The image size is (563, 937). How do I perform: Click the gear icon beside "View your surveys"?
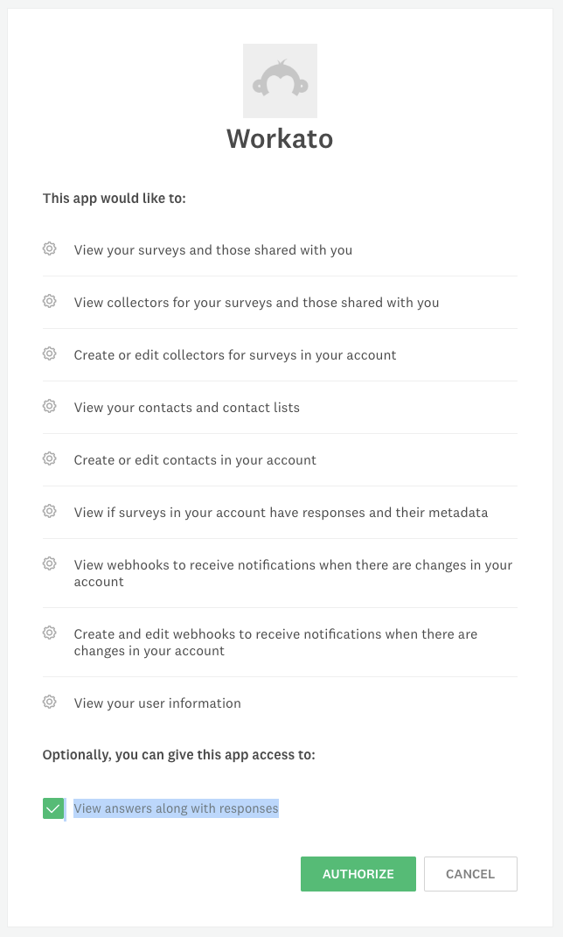click(50, 249)
